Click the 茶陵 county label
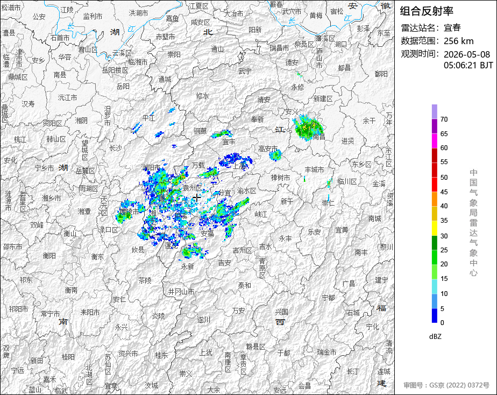 point(145,280)
